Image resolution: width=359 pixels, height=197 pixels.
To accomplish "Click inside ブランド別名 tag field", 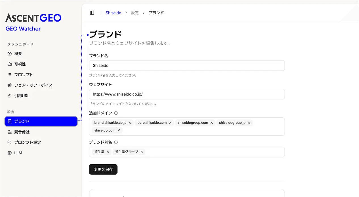I will point(187,152).
